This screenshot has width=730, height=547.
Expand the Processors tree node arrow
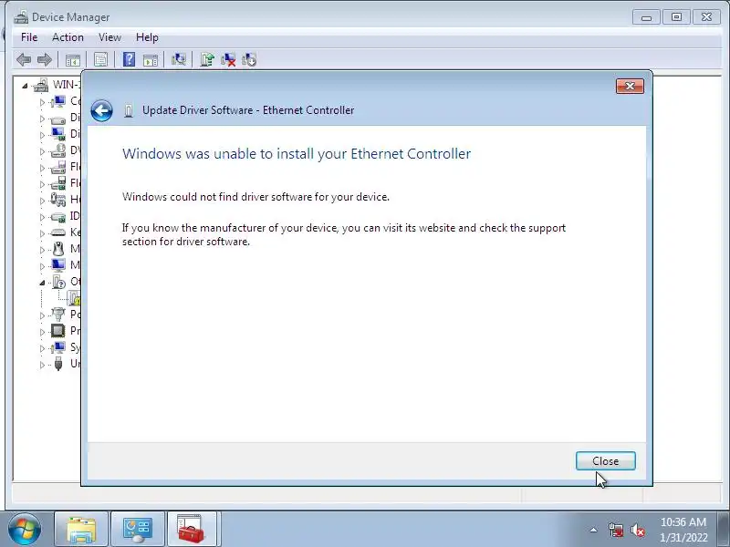[42, 331]
